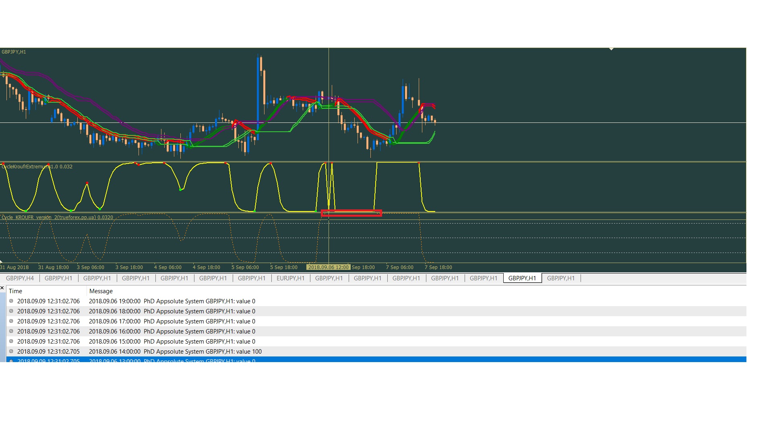Click the chart shift triangle marker

point(611,49)
